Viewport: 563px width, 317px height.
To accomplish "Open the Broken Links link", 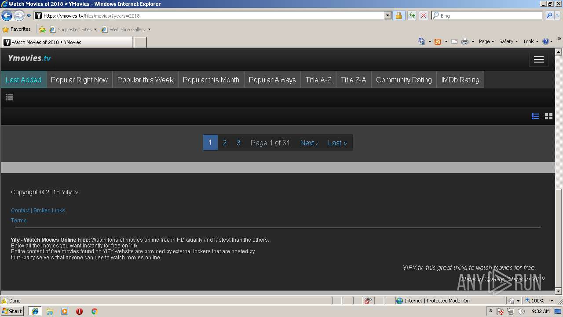I will [x=49, y=210].
